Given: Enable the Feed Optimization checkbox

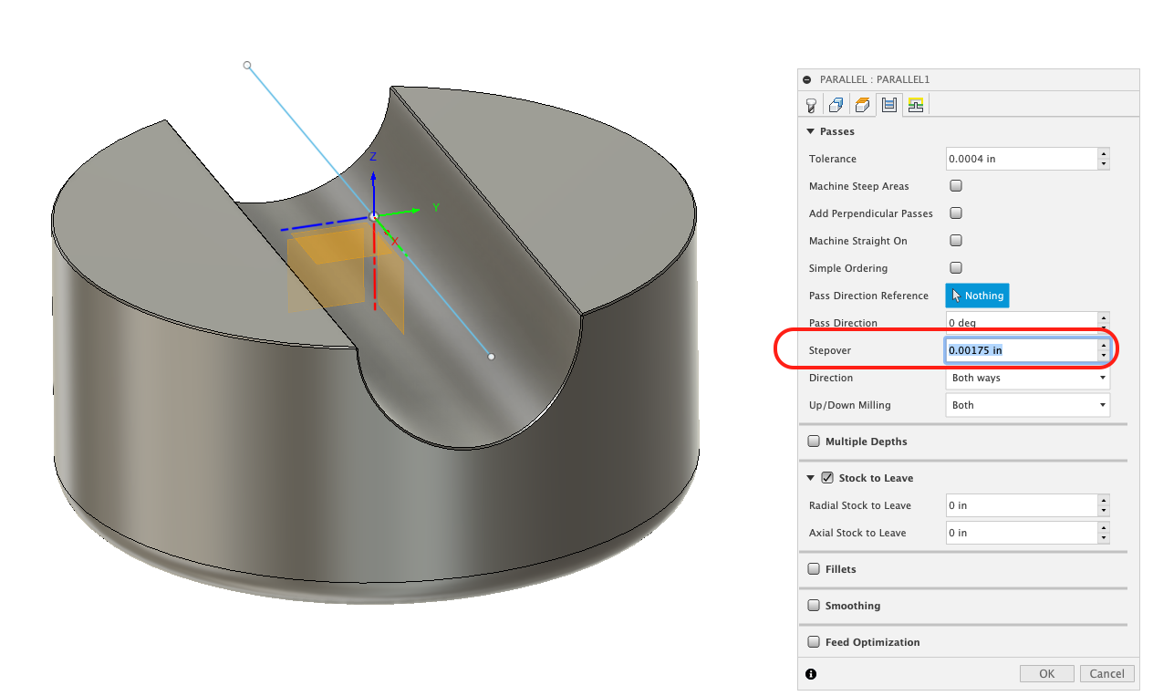Looking at the screenshot, I should (814, 642).
